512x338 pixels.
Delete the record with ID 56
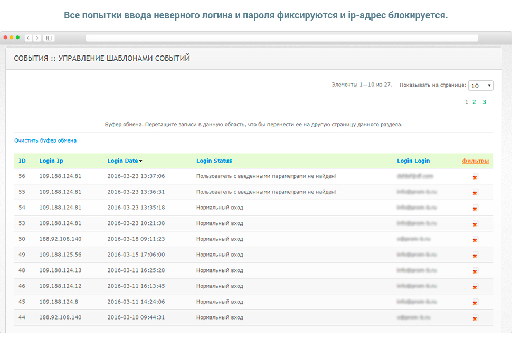tap(475, 177)
